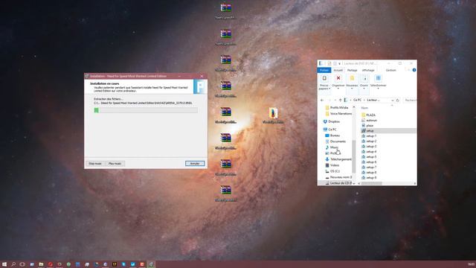Select Profils NVidia in the sidebar
The height and width of the screenshot is (268, 476).
tap(337, 107)
